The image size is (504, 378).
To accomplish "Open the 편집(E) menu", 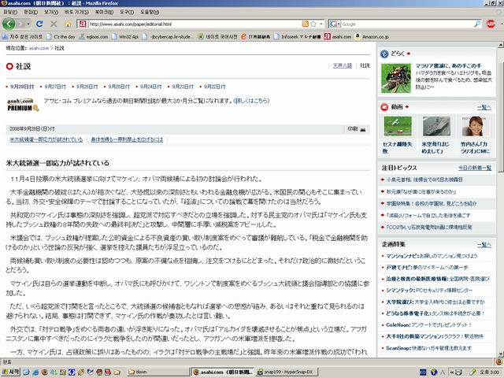I will tap(31, 12).
